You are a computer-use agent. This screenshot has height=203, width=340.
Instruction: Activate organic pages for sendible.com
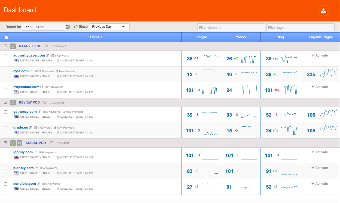tap(320, 183)
